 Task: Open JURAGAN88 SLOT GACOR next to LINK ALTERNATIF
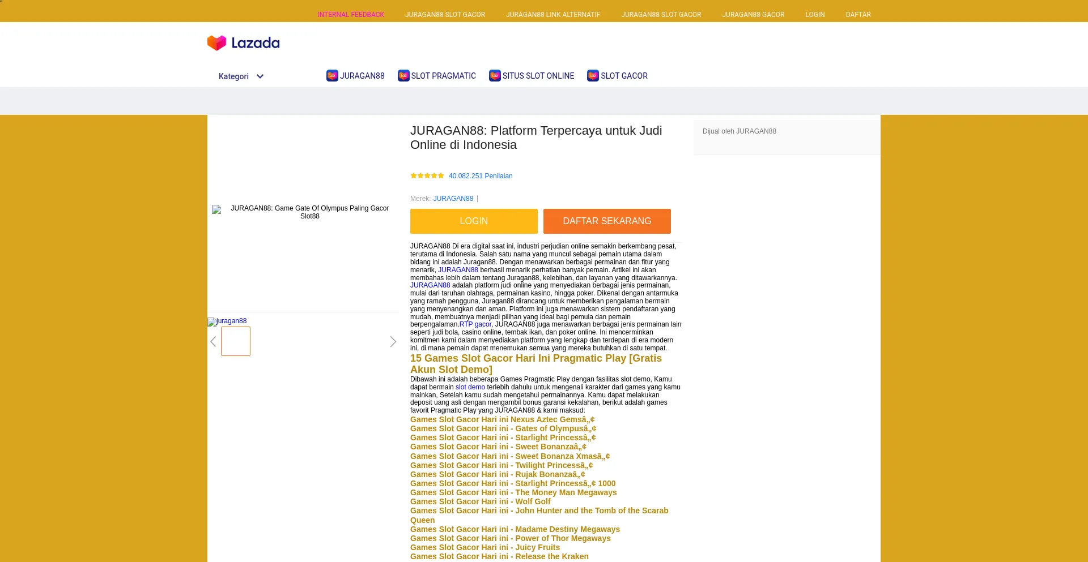click(661, 15)
